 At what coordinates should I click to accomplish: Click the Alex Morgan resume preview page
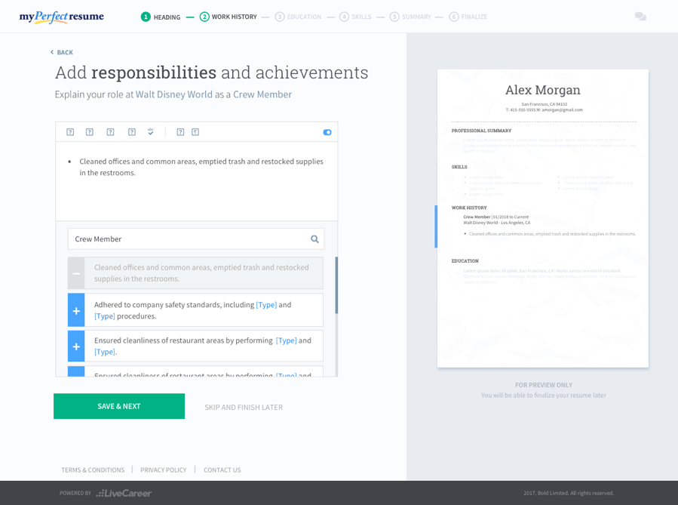[x=543, y=218]
